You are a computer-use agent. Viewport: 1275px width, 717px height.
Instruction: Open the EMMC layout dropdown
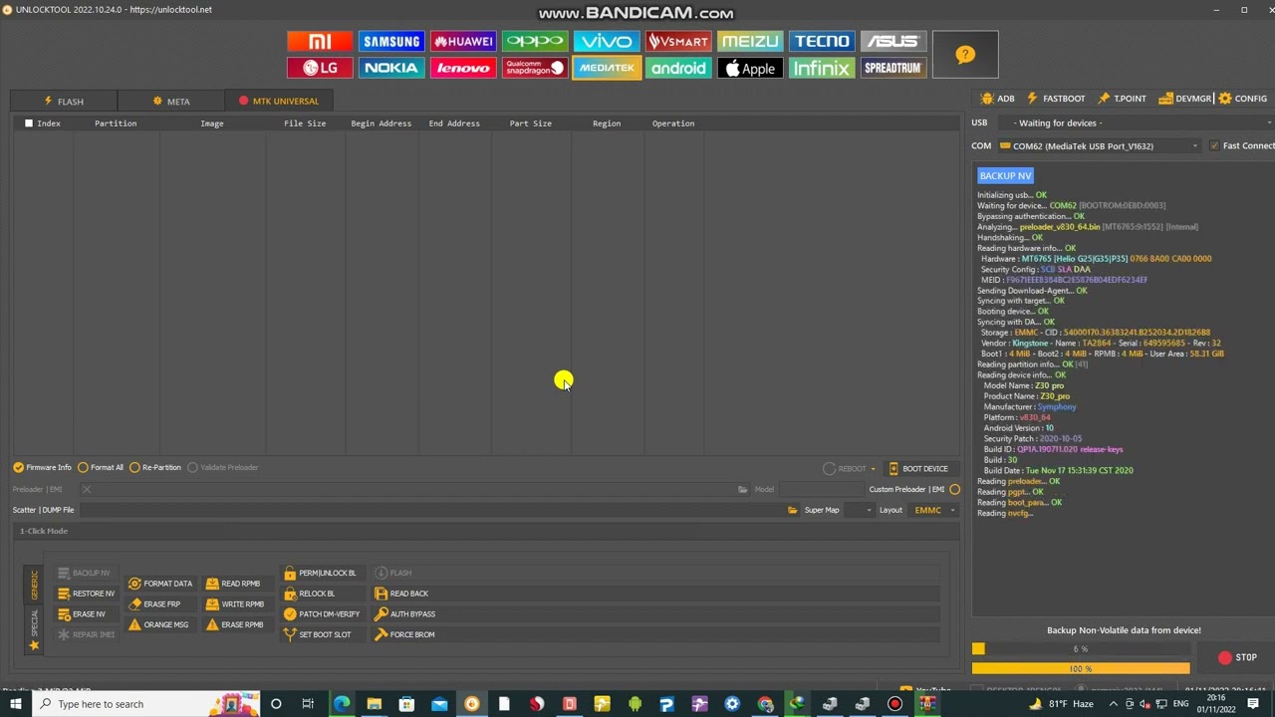coord(934,510)
